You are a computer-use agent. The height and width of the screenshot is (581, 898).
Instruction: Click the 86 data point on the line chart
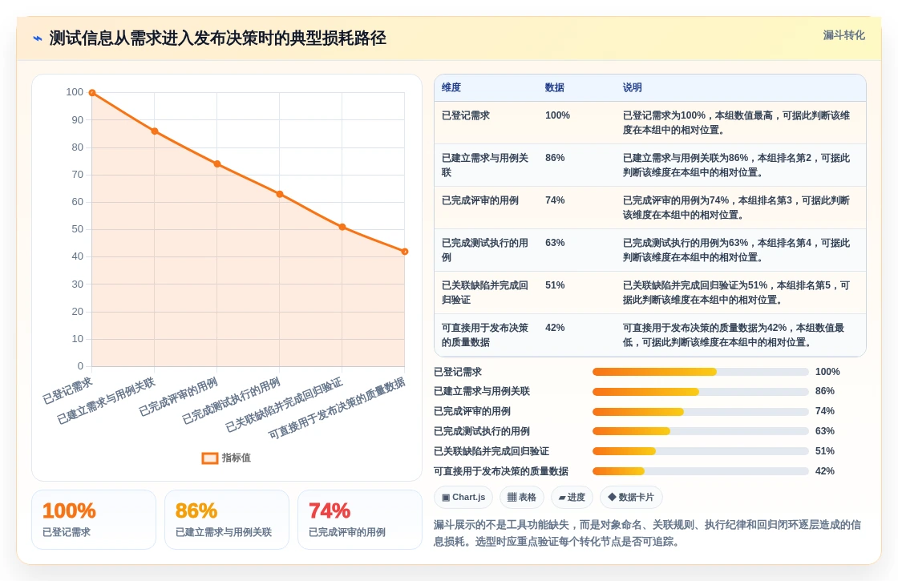point(155,131)
